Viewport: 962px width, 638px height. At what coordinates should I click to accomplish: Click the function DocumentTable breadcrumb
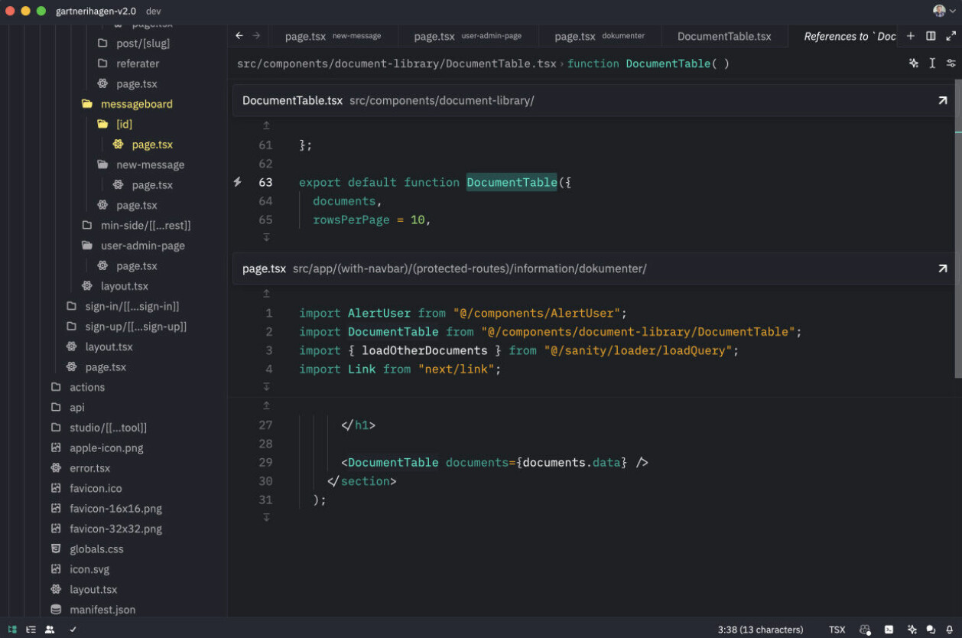point(648,63)
